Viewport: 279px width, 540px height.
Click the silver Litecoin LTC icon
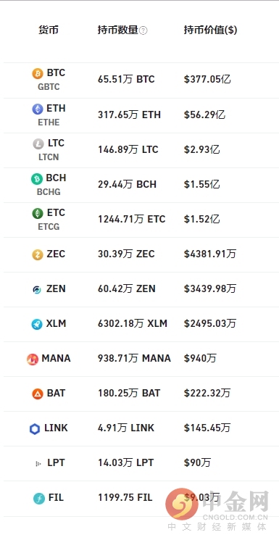click(38, 144)
